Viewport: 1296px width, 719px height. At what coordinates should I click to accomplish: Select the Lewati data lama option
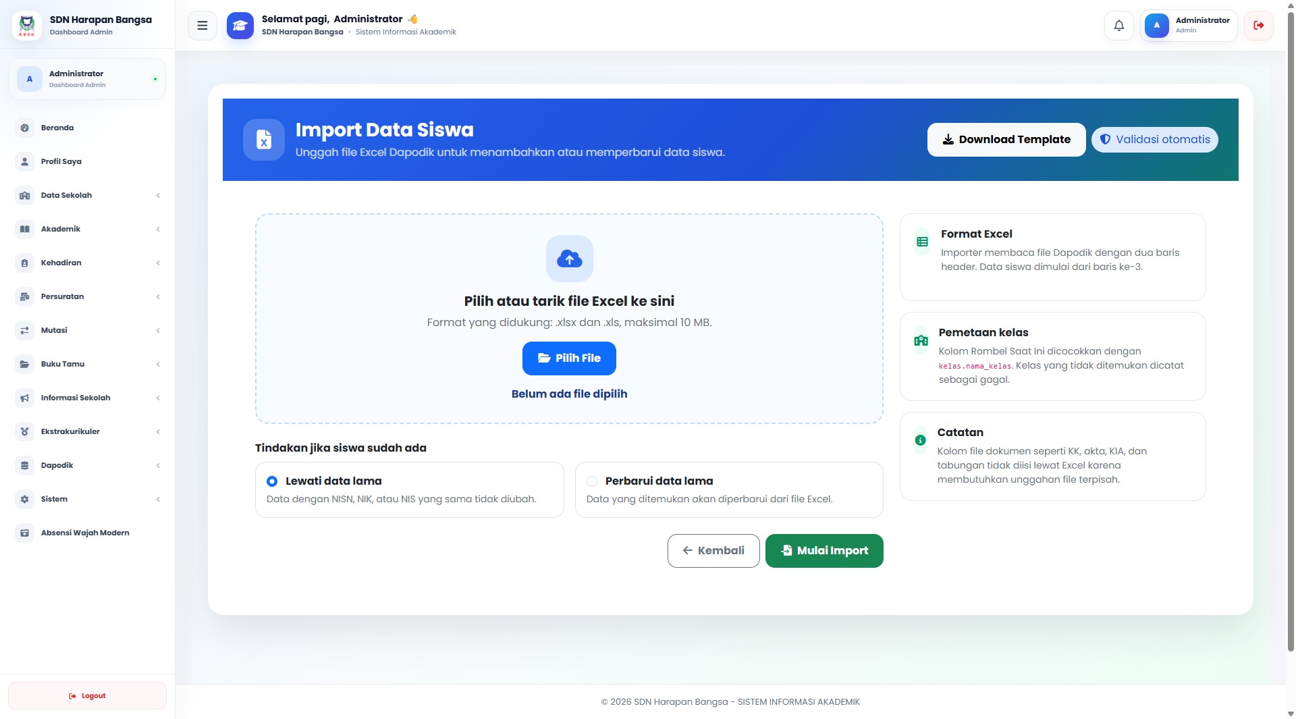(x=409, y=489)
